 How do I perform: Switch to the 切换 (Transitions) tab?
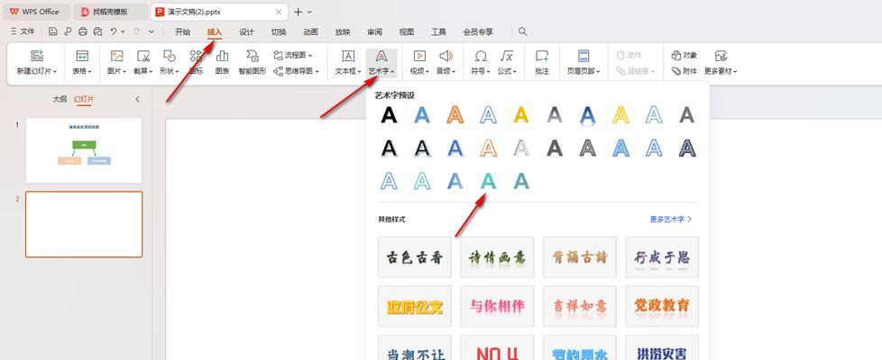click(x=279, y=32)
